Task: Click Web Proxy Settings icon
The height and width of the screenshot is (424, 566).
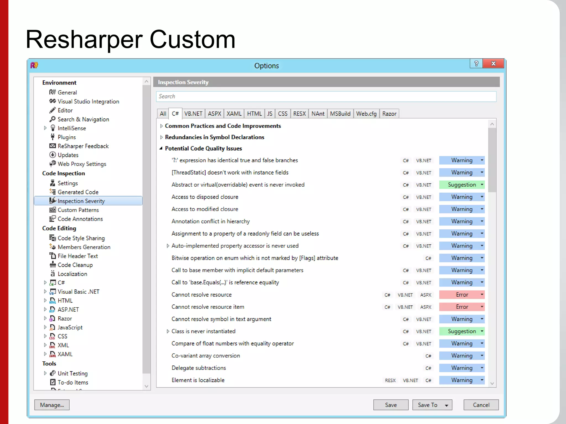Action: 53,164
